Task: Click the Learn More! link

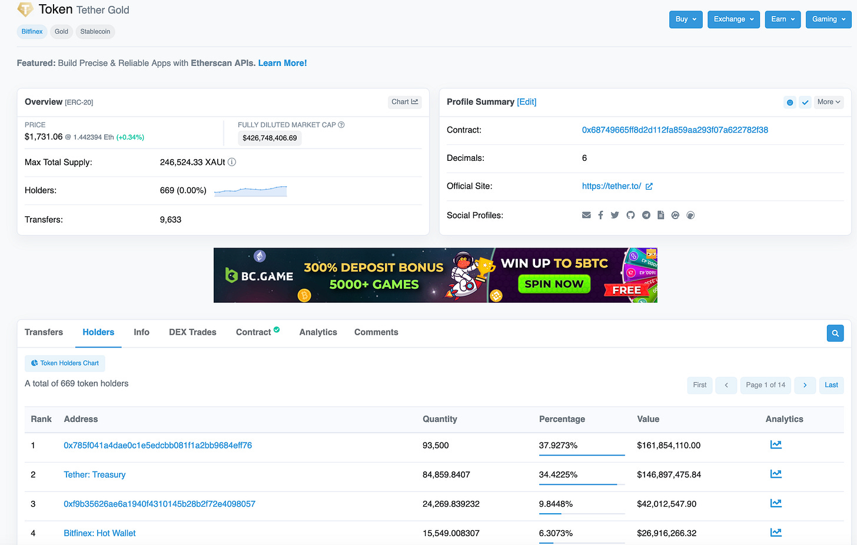Action: 283,63
